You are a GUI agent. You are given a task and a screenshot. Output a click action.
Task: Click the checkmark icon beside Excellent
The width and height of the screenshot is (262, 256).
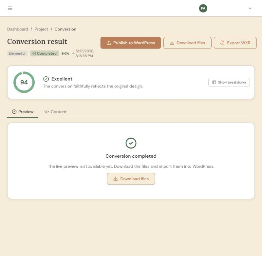coord(46,79)
